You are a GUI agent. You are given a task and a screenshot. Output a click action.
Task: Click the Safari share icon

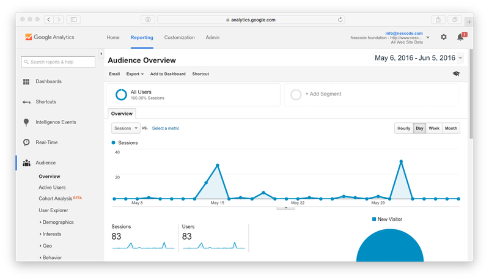coord(438,20)
